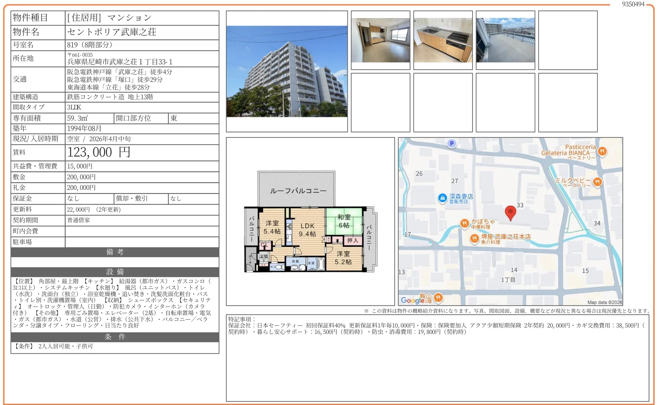This screenshot has width=659, height=405.
Task: Open the roof balcony photo thumbnail
Action: [505, 40]
